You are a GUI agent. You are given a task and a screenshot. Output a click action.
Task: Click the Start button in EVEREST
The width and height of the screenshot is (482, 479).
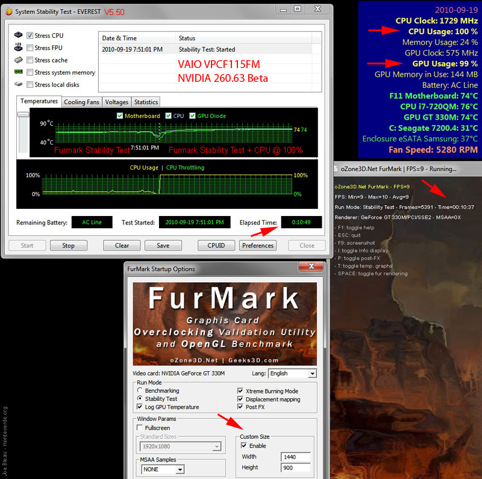coord(27,246)
